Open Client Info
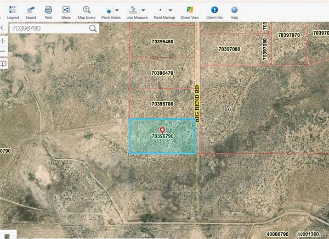This screenshot has height=239, width=329. click(x=214, y=10)
